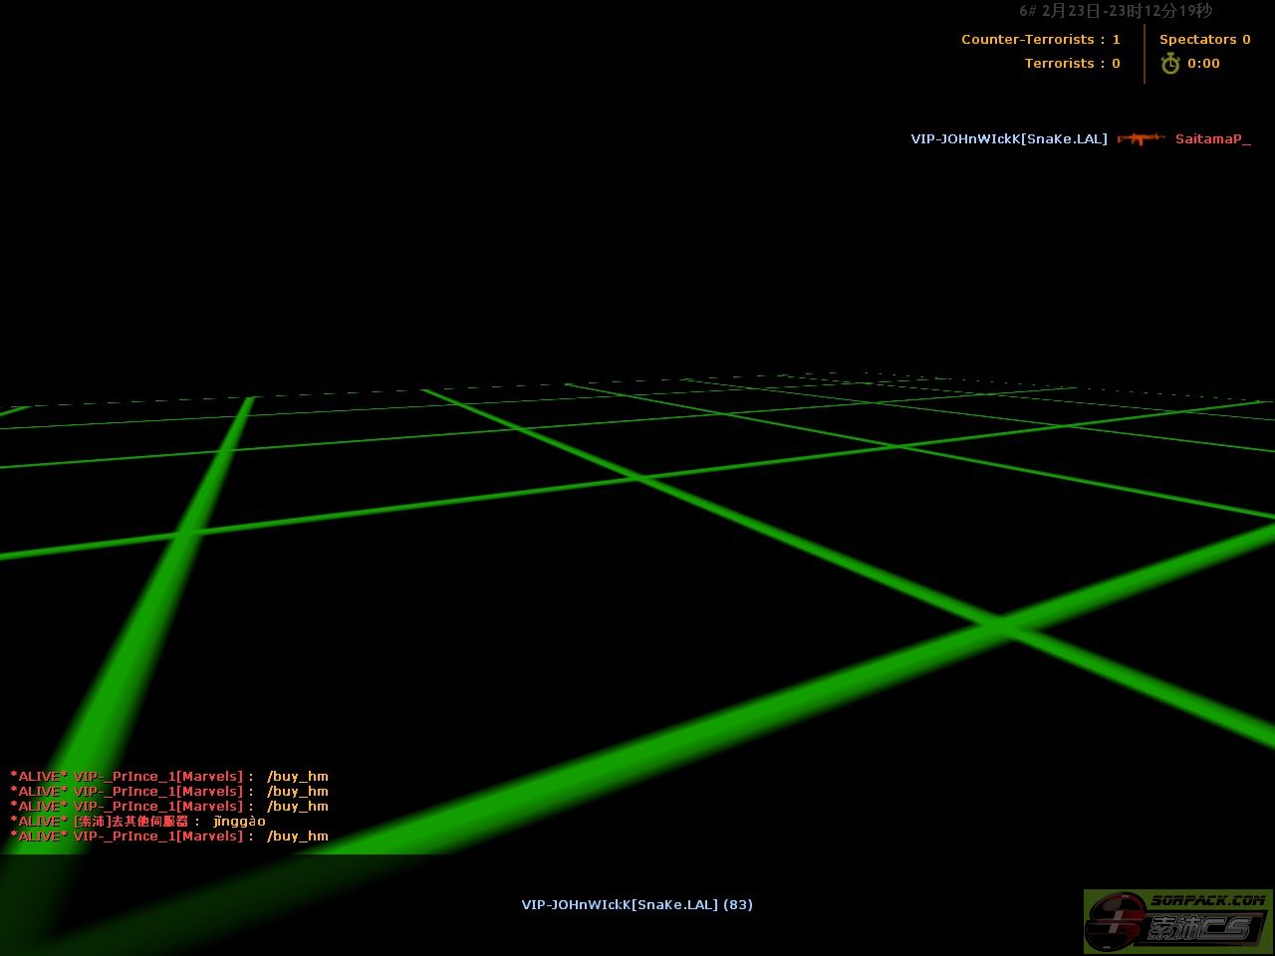Screen dimensions: 1275x956
Task: Click the vertical divider beside the team scores
Action: [x=1145, y=54]
